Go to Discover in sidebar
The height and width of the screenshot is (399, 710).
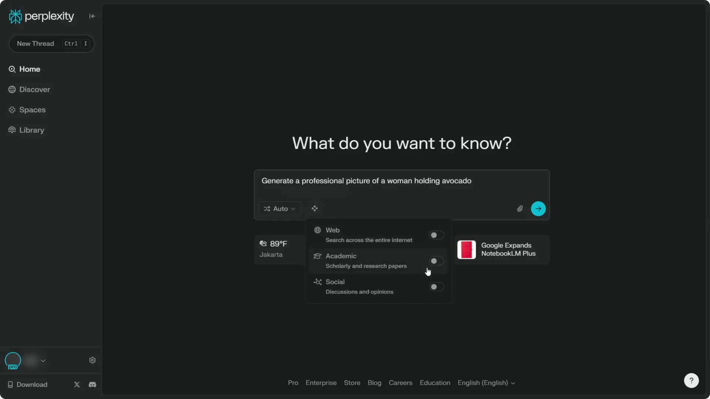(34, 90)
